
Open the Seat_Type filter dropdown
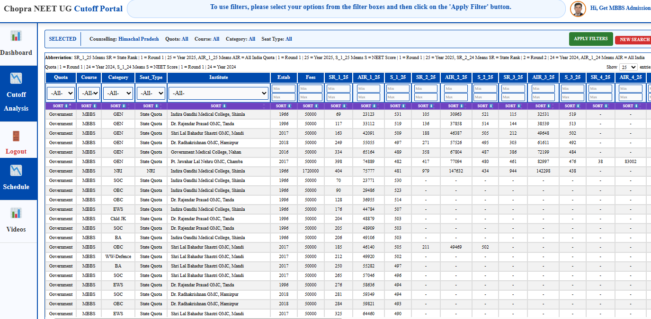[x=151, y=94]
